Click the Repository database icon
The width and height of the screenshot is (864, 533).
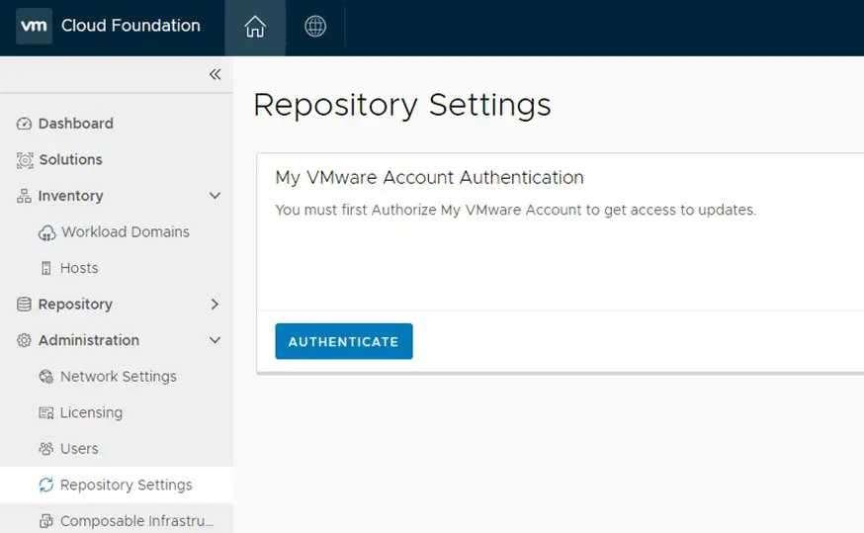tap(24, 305)
